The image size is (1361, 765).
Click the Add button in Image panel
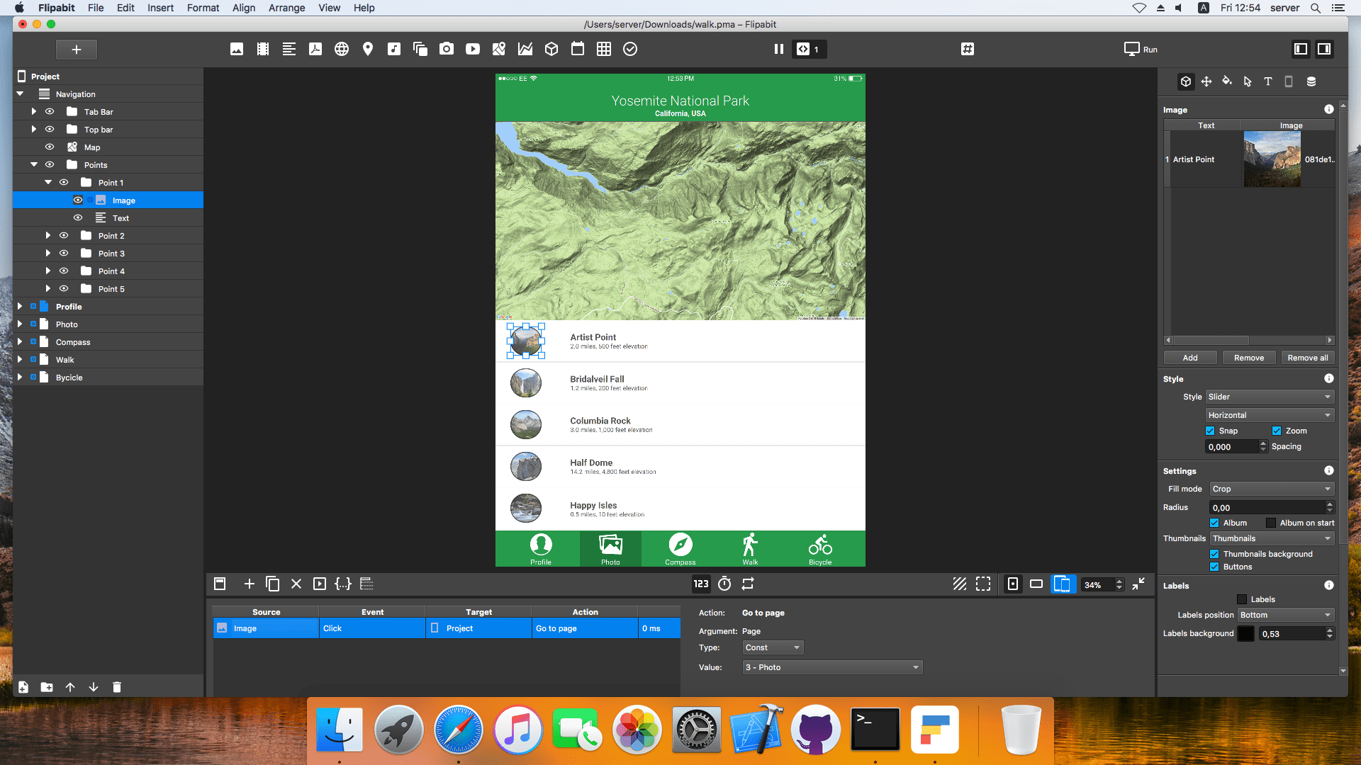click(1190, 358)
